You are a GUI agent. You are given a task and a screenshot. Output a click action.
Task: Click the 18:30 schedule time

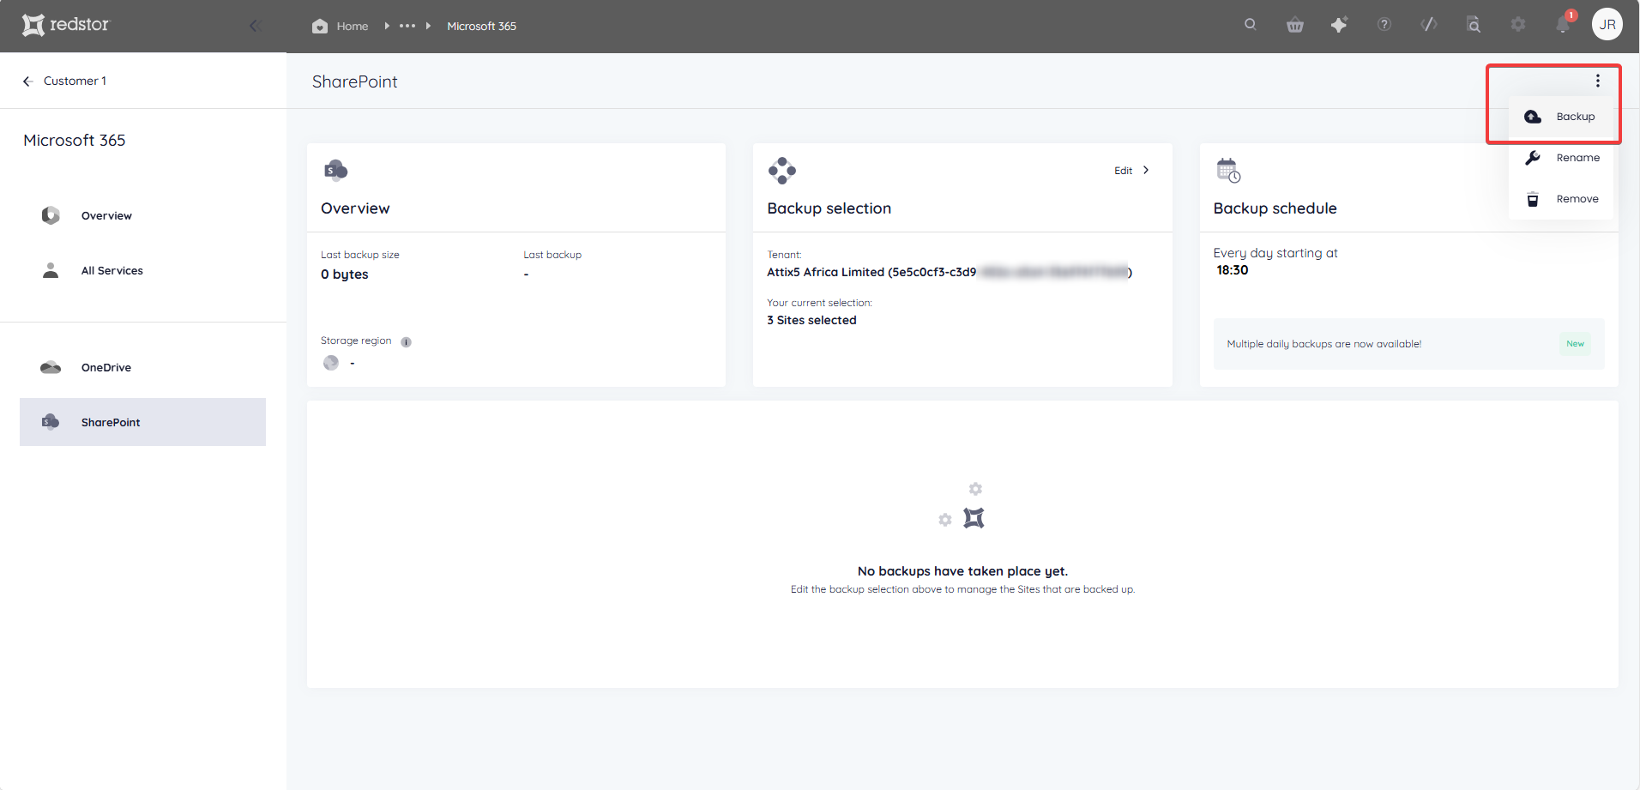click(x=1232, y=270)
